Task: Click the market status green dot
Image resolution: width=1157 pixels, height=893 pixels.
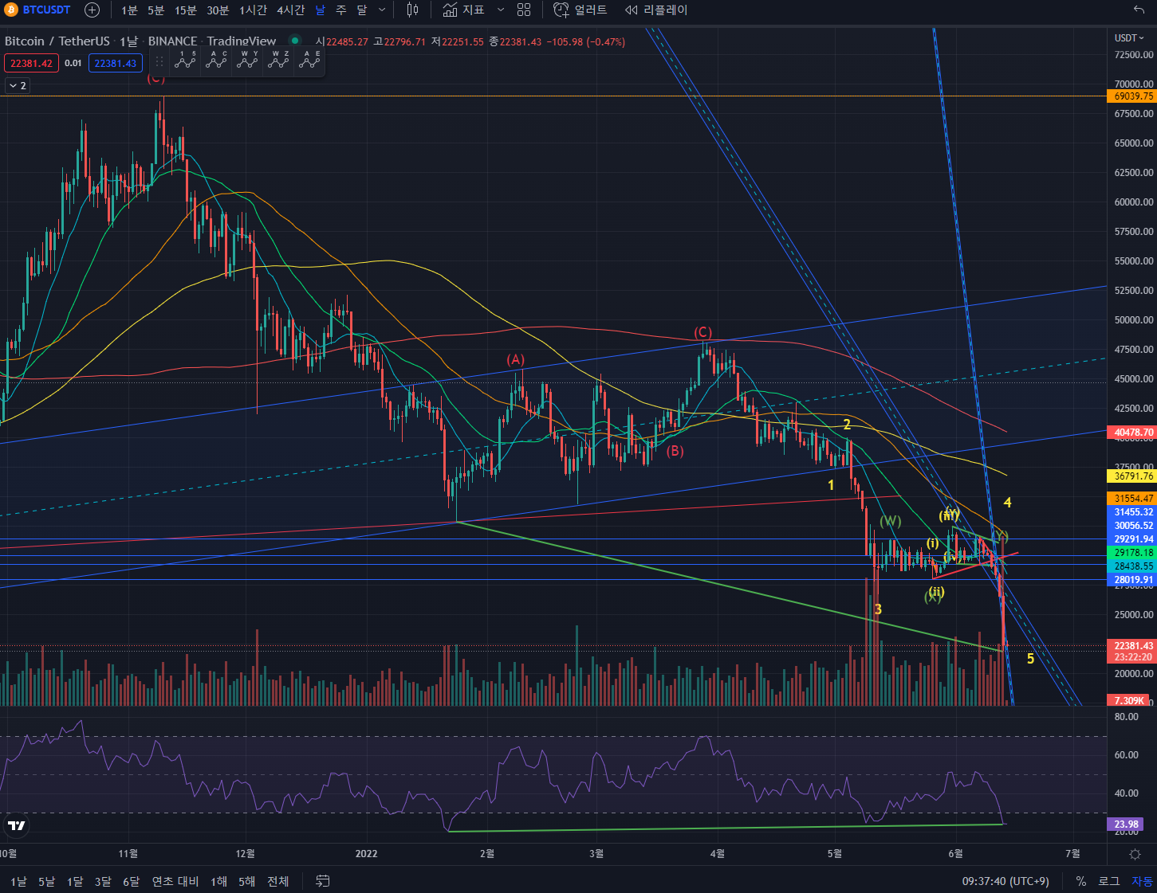Action: pyautogui.click(x=295, y=41)
